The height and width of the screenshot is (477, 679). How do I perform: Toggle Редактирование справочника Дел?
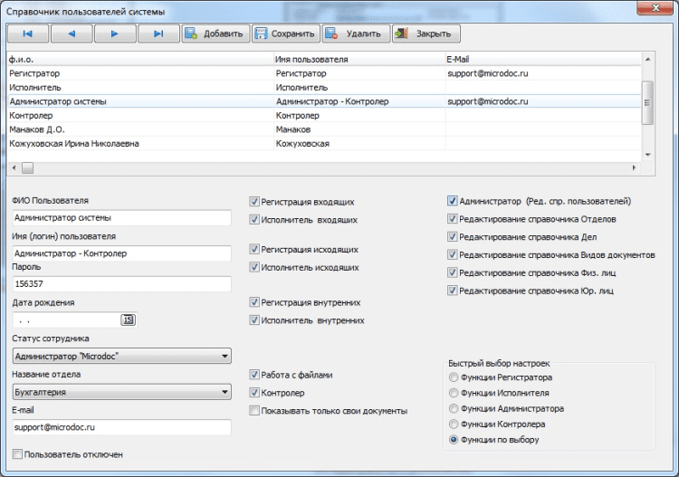[453, 237]
